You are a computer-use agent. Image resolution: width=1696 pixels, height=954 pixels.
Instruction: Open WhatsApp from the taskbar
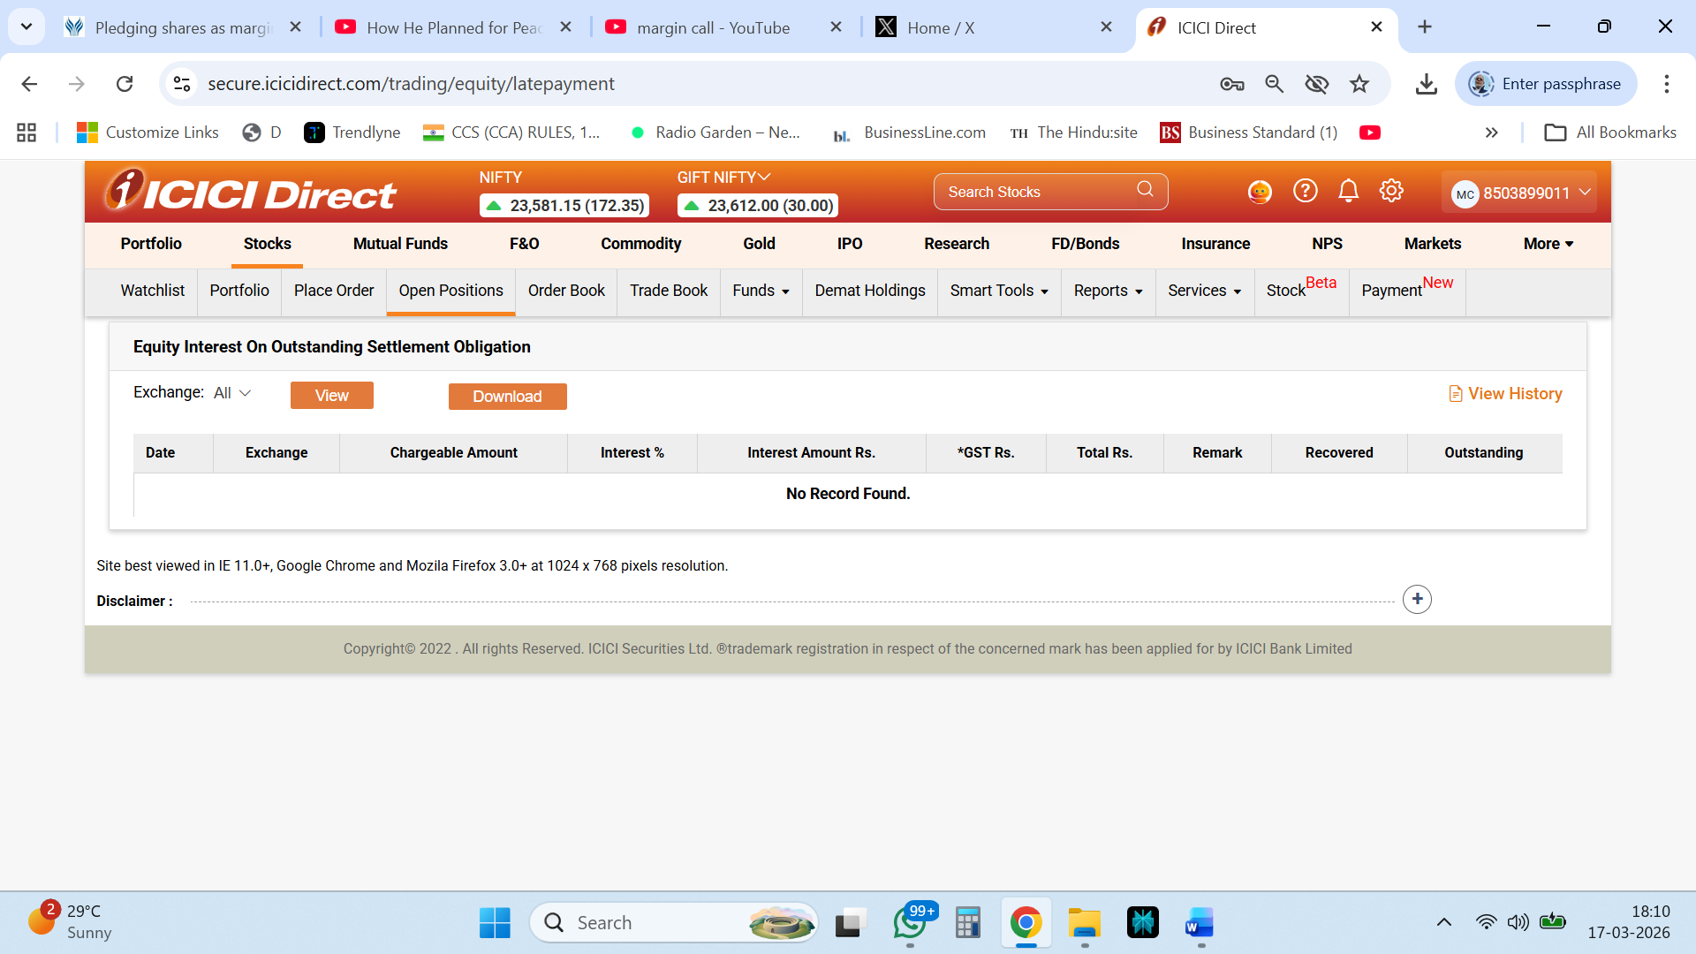pyautogui.click(x=910, y=922)
